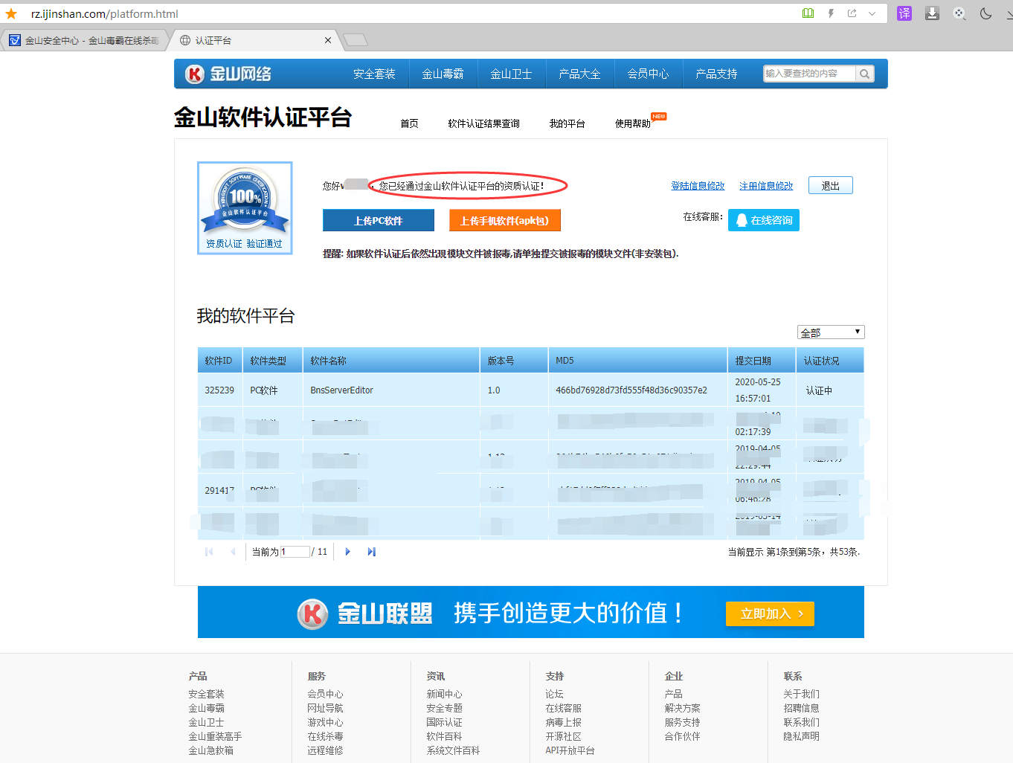Click the 金山联盟 banner logo

click(x=365, y=614)
